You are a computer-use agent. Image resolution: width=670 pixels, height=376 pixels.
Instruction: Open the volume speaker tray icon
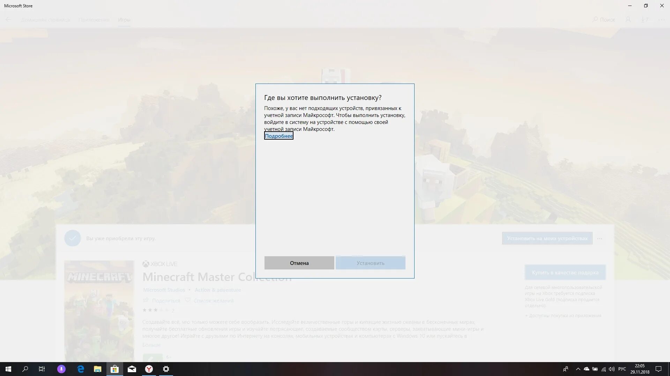point(612,369)
